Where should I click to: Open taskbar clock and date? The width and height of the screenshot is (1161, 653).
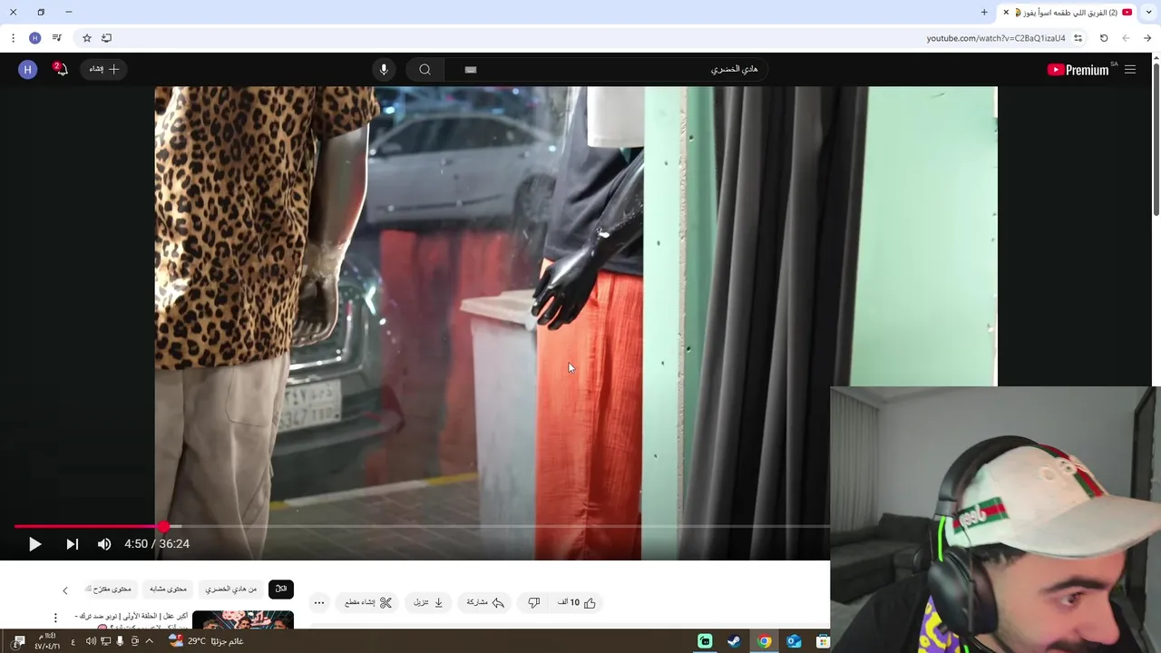47,641
